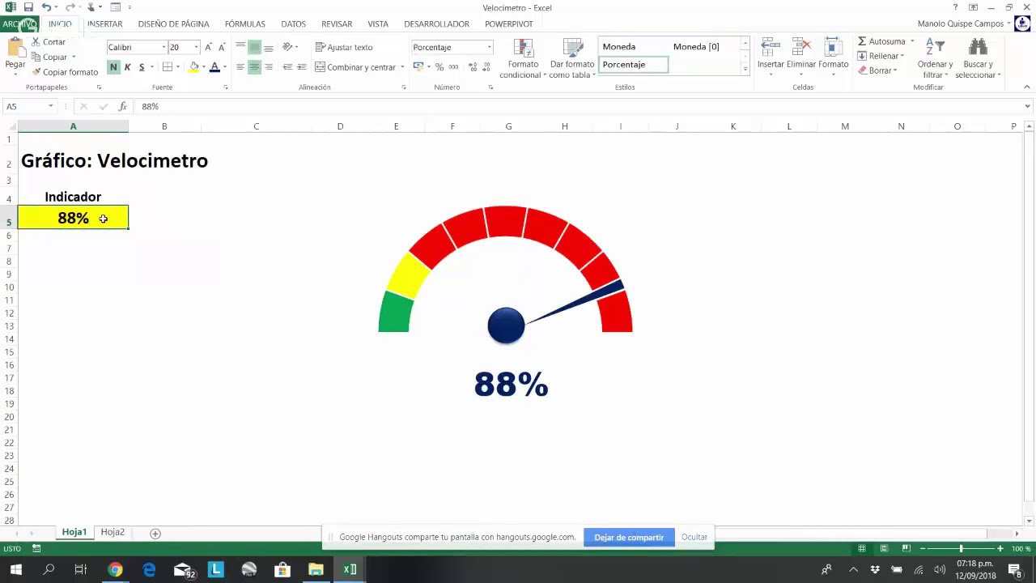Increase the font size with the large A
The height and width of the screenshot is (583, 1036).
coord(208,47)
